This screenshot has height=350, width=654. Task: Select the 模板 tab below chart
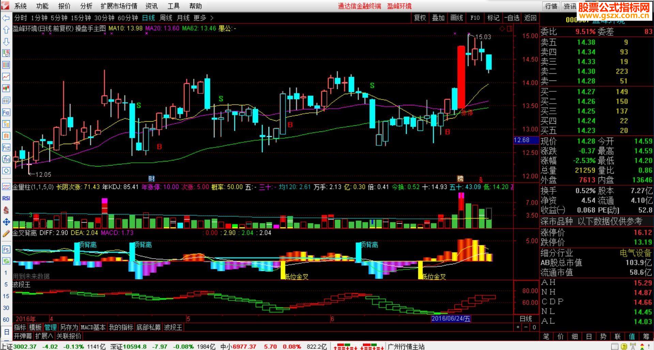pyautogui.click(x=35, y=328)
